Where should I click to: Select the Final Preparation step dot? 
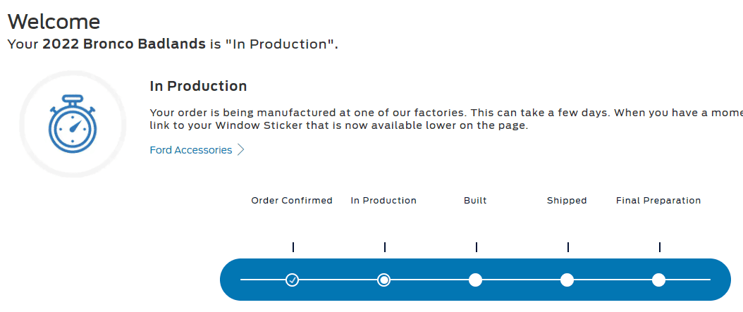pos(658,280)
